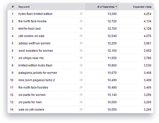159x123 pixels.
Task: Open double-arrow icon beside ski shops near me
Action: click(81, 58)
